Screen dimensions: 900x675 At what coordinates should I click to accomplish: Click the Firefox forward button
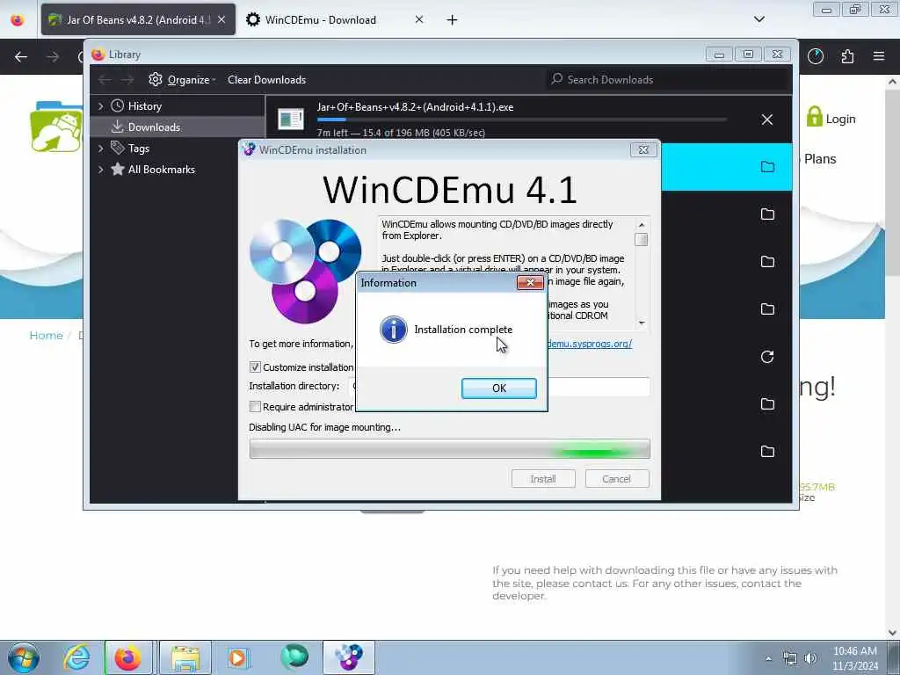(x=53, y=56)
